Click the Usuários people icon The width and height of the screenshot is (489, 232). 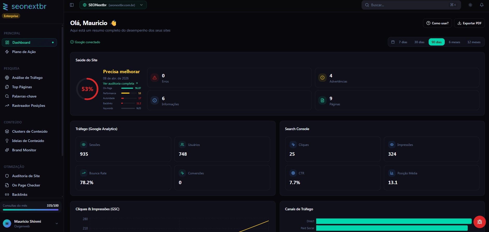[182, 145]
